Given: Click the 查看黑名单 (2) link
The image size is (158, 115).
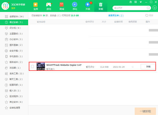Looking at the screenshot, I should 116,15.
